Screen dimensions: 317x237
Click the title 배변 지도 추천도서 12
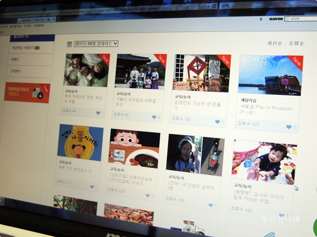(75, 169)
